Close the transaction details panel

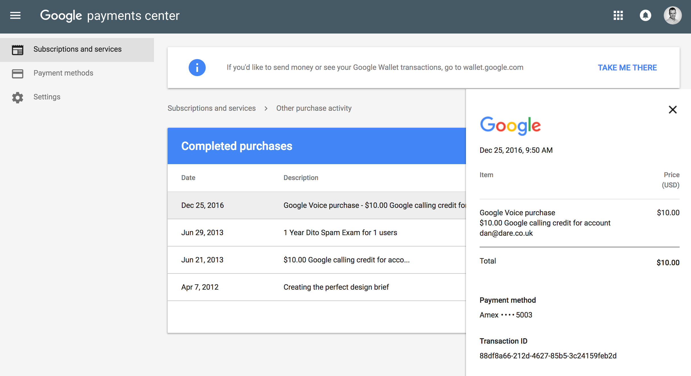(x=673, y=110)
